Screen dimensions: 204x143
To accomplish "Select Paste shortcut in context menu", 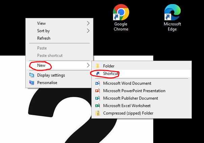I will pos(60,56).
